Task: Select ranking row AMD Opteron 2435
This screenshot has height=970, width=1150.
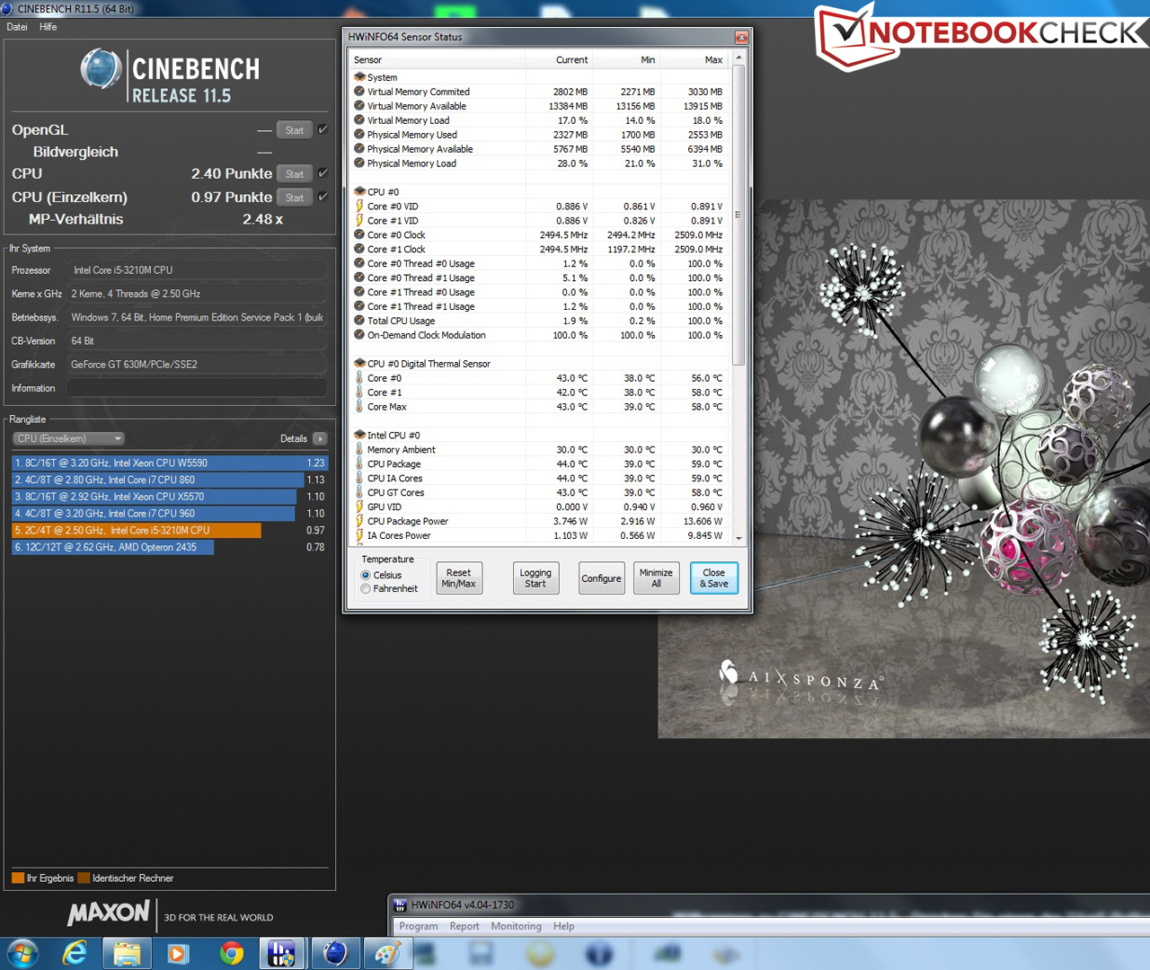Action: (x=170, y=547)
